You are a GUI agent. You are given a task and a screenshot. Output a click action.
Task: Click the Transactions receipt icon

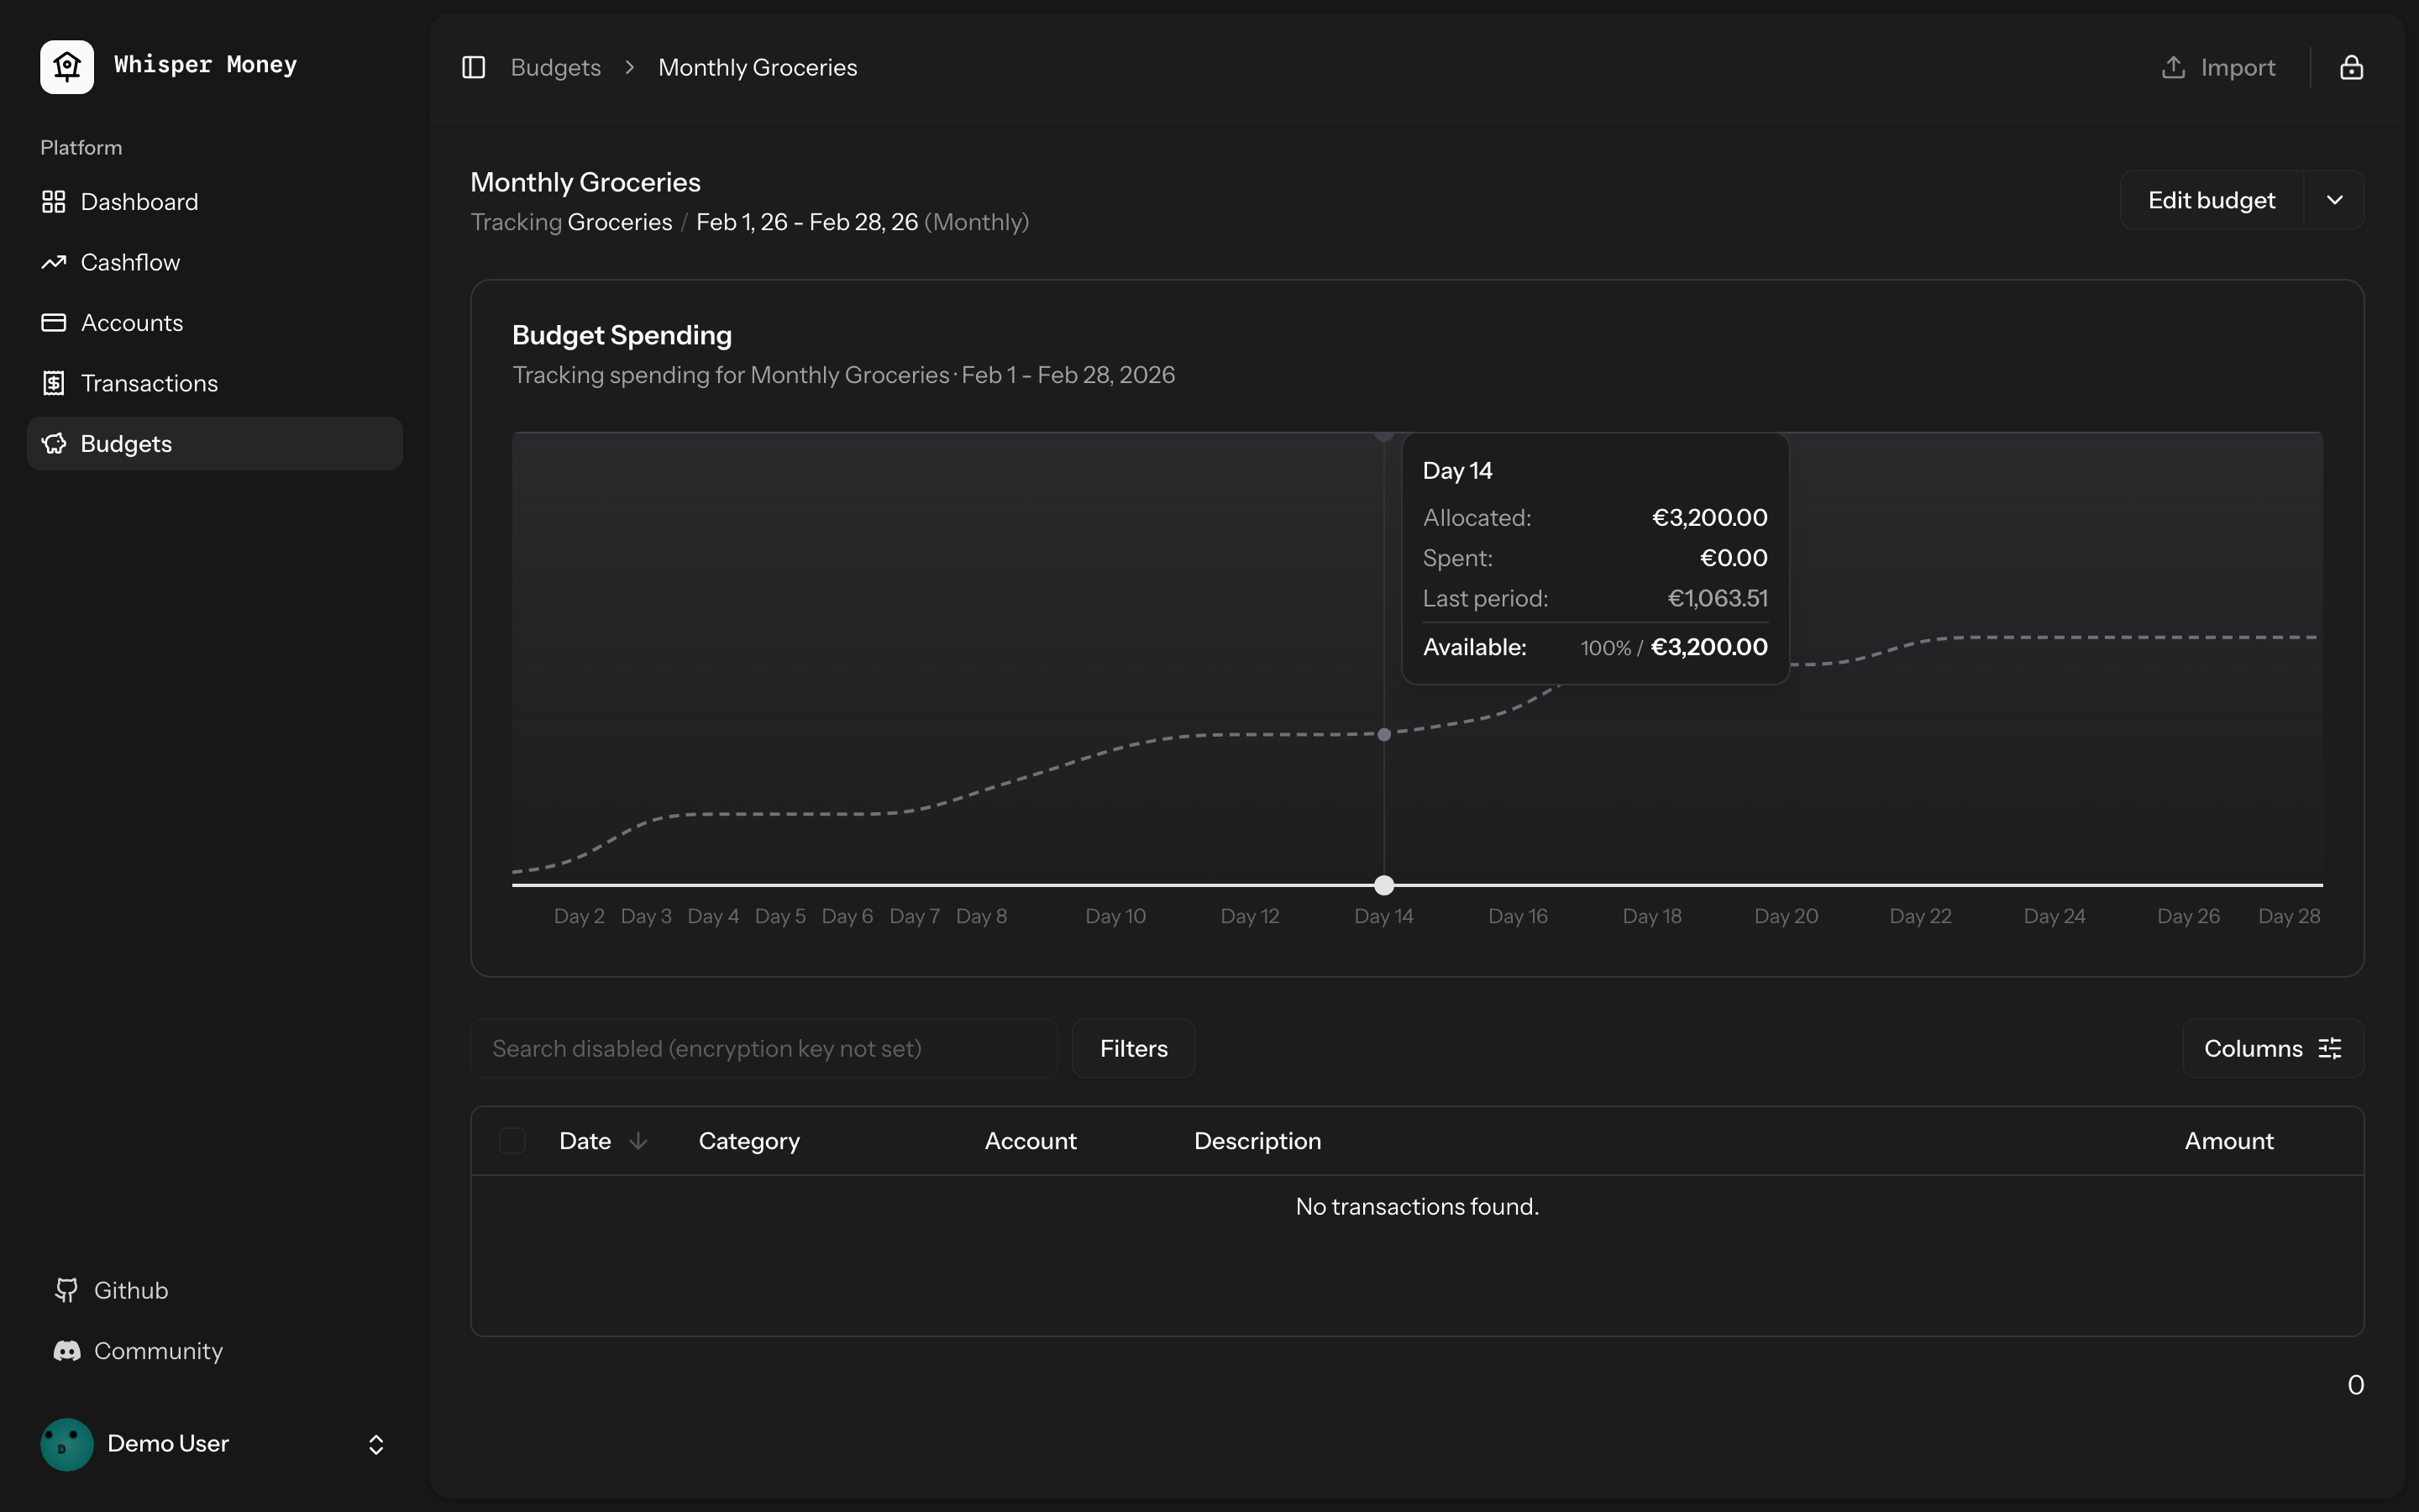[x=54, y=383]
